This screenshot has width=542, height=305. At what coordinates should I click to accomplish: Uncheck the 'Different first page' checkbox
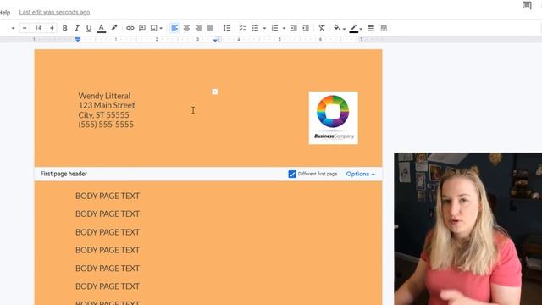pyautogui.click(x=292, y=174)
